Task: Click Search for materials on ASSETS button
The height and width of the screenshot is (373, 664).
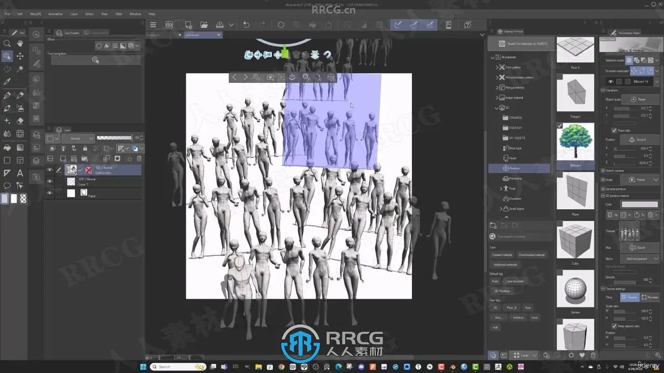Action: (521, 44)
